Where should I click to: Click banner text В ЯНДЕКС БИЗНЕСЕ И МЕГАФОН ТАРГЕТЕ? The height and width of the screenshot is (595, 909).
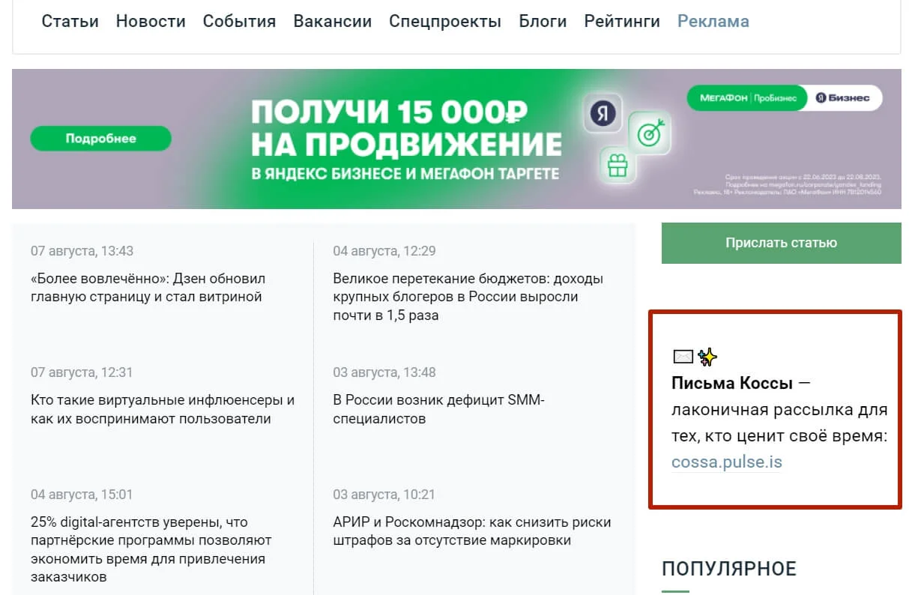(x=405, y=174)
